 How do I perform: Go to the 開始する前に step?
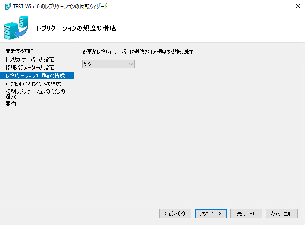point(19,51)
